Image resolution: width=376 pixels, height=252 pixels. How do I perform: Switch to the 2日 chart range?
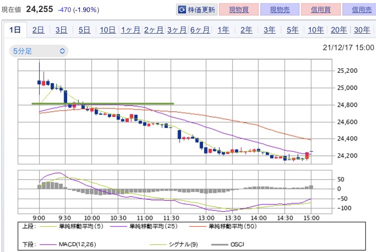point(38,30)
